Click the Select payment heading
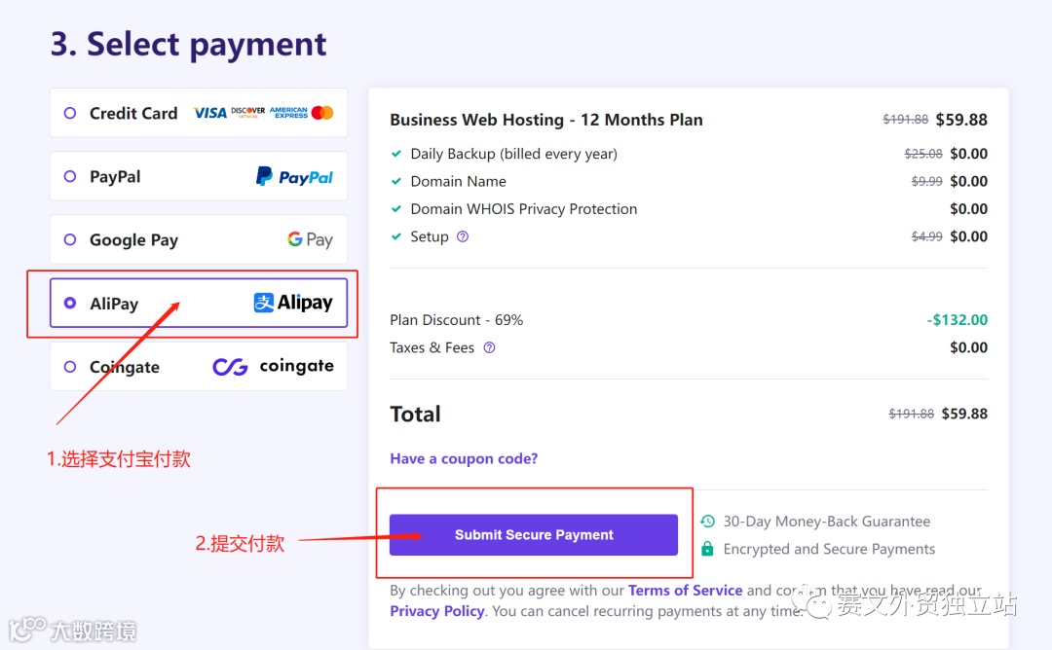Image resolution: width=1052 pixels, height=650 pixels. coord(189,45)
